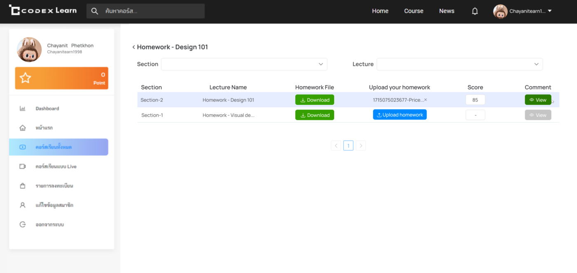
Task: Open the user account menu arrow
Action: pyautogui.click(x=549, y=11)
